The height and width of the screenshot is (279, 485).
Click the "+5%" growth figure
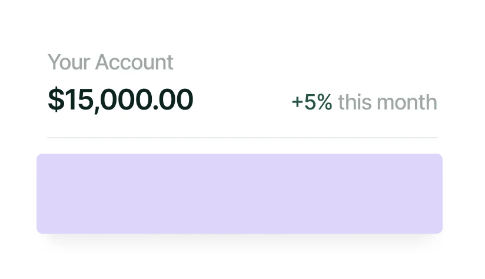[x=311, y=102]
